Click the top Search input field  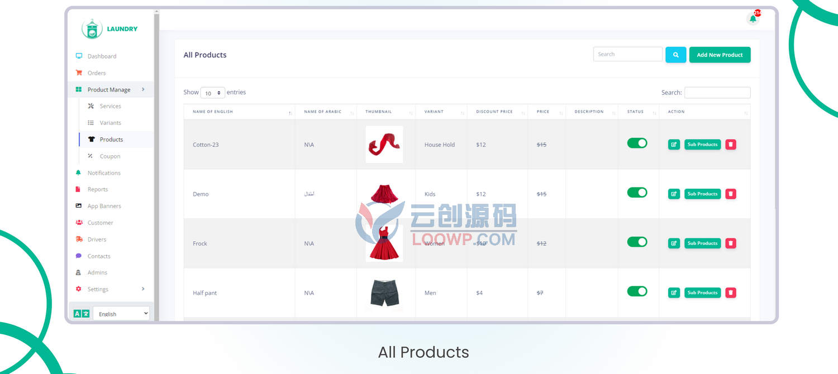[x=628, y=54]
